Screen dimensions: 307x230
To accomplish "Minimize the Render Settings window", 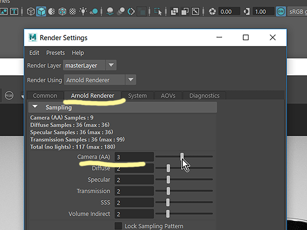I will point(219,37).
